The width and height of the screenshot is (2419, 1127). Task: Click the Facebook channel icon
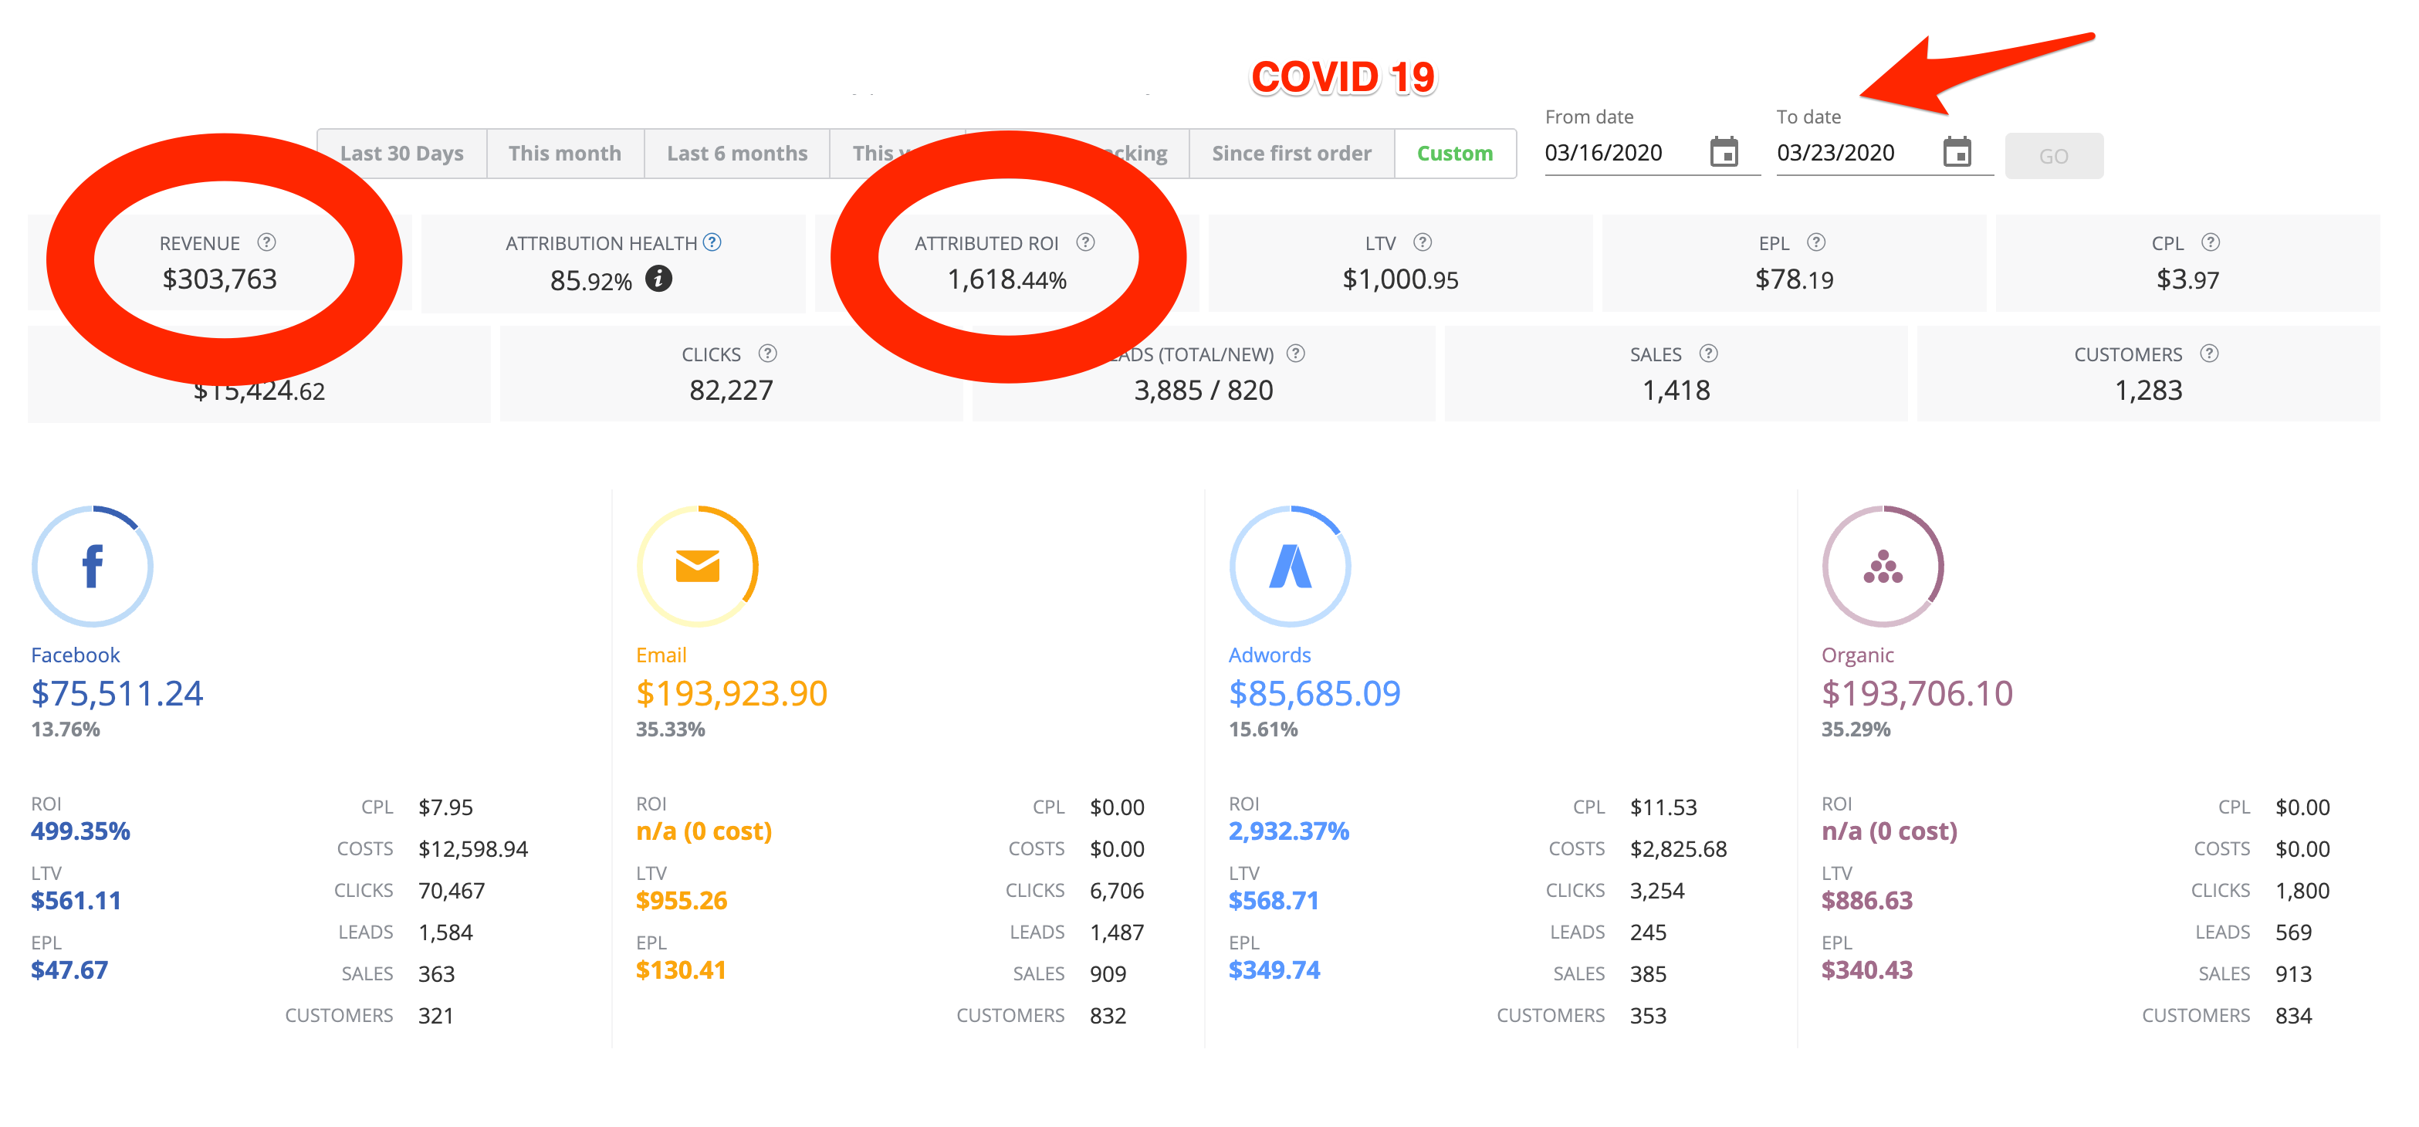(92, 567)
